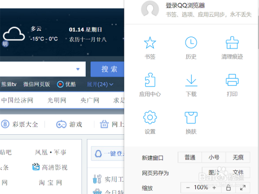Viewport: 259px width, 194px height.
Task: Expand the 展开(24) site list
Action: (x=100, y=84)
